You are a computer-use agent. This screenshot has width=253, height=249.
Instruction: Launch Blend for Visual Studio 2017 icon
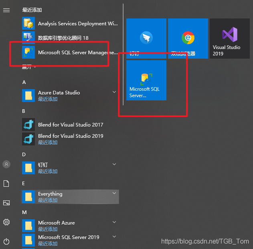[x=28, y=124]
